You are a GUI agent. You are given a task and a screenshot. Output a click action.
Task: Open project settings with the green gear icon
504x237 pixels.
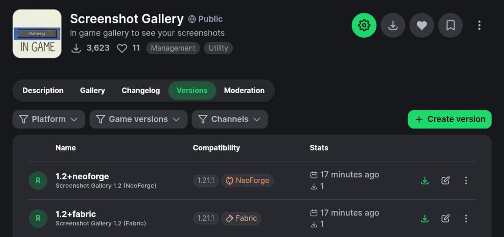pyautogui.click(x=364, y=26)
